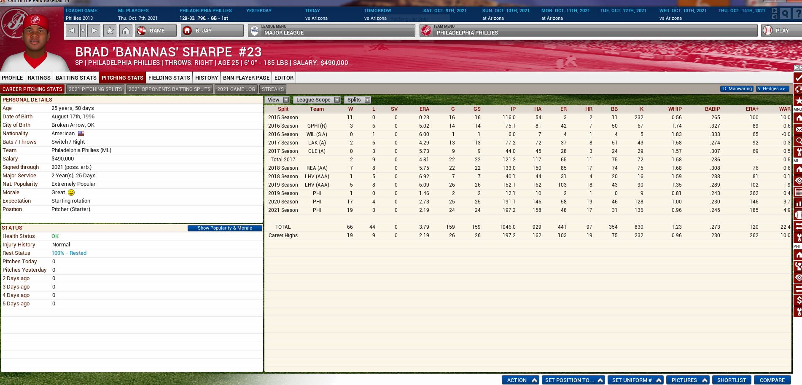The width and height of the screenshot is (802, 385).
Task: Open the View dropdown above the stats table
Action: click(x=278, y=99)
